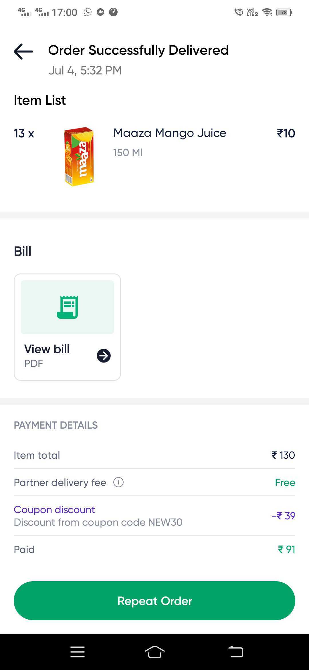The width and height of the screenshot is (309, 670).
Task: Show partner delivery fee info icon
Action: coord(118,482)
